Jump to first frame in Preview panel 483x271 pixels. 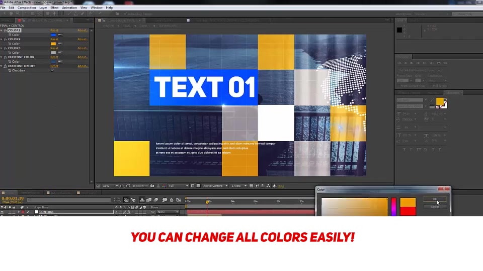coord(399,63)
